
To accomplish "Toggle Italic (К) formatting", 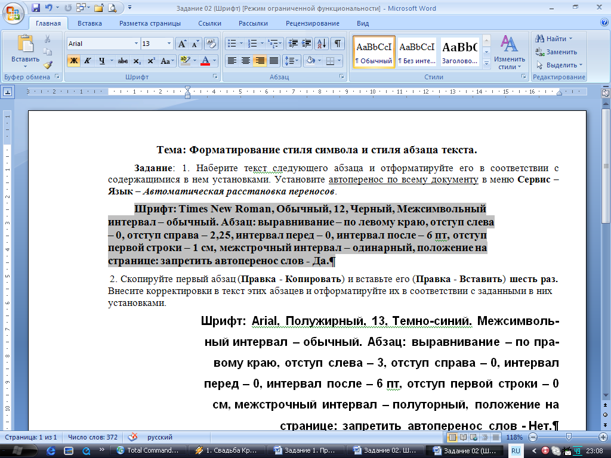I will coord(87,61).
